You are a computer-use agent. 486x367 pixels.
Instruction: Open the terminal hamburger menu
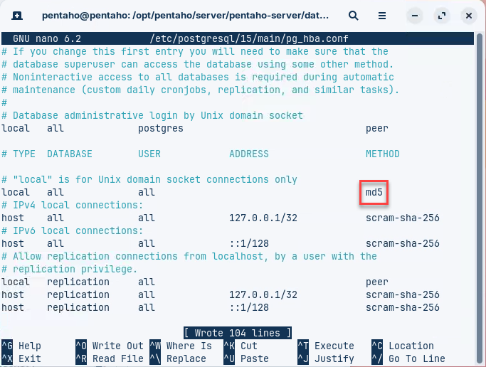(384, 15)
